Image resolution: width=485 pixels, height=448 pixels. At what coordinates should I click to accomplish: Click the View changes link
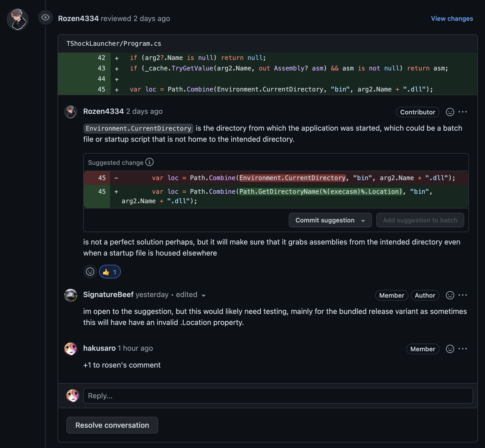click(x=452, y=18)
